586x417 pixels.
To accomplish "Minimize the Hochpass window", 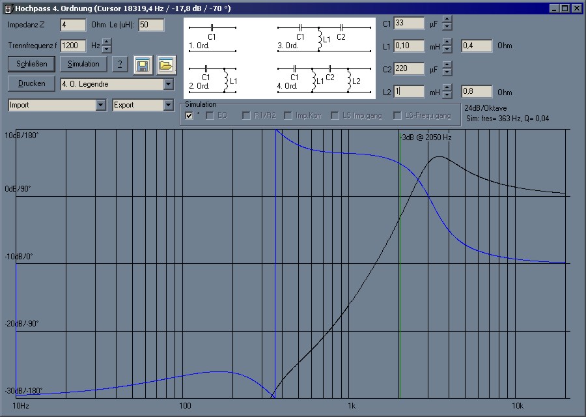I will pyautogui.click(x=555, y=8).
